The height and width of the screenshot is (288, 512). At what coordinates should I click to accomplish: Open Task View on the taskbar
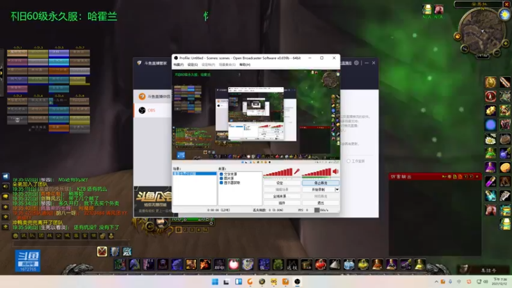[x=227, y=282]
